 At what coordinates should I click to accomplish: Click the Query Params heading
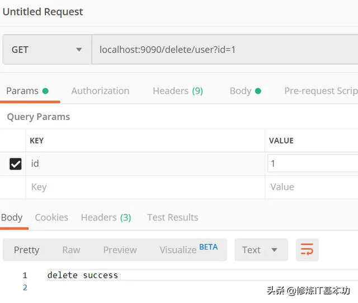pos(39,117)
